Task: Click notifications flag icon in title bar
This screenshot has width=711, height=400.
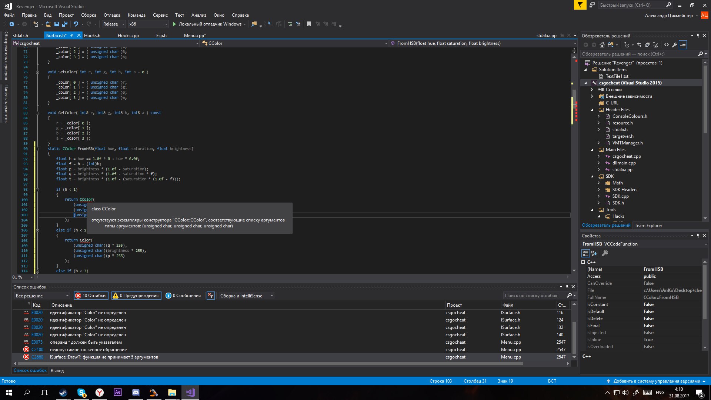Action: click(580, 5)
